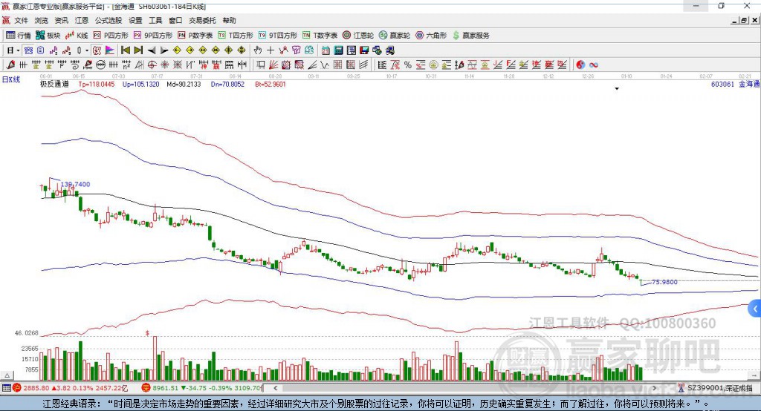Toggle the pressed blue chart overlay icon
761x411 pixels.
[x=29, y=50]
